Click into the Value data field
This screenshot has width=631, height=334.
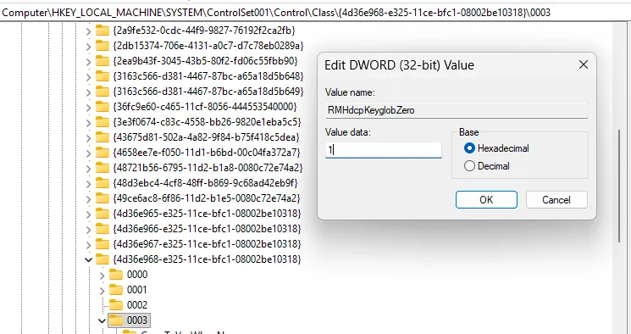tap(383, 150)
